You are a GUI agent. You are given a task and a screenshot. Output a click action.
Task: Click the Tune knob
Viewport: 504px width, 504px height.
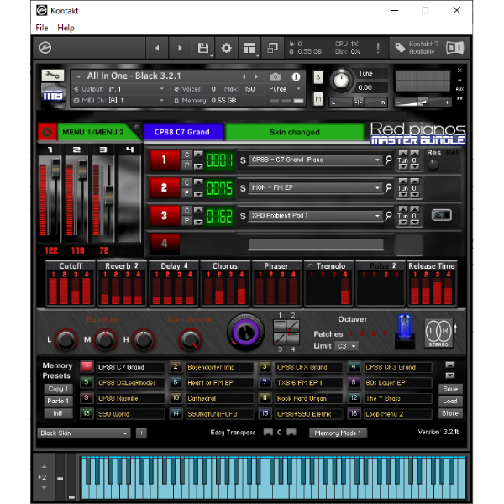[x=341, y=80]
